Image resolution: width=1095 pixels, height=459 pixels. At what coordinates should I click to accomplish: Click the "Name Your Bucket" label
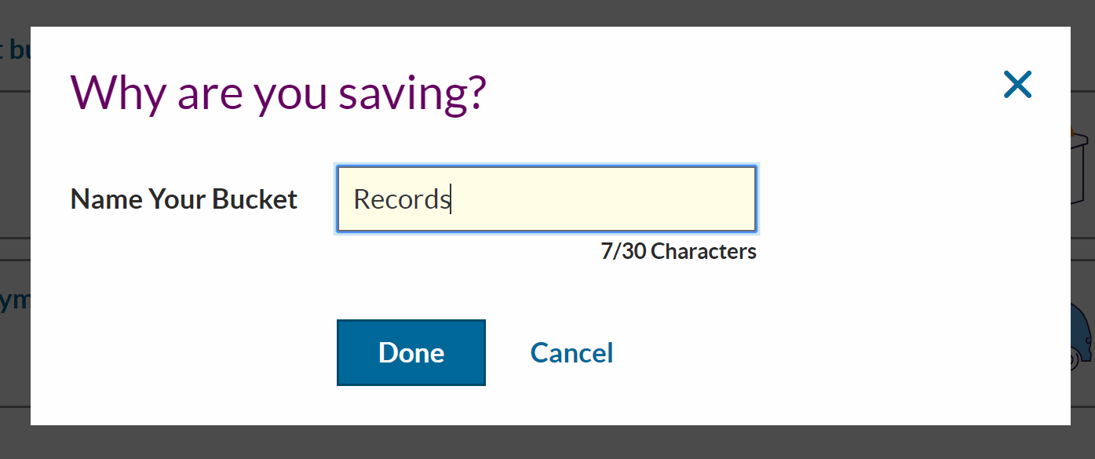tap(184, 199)
